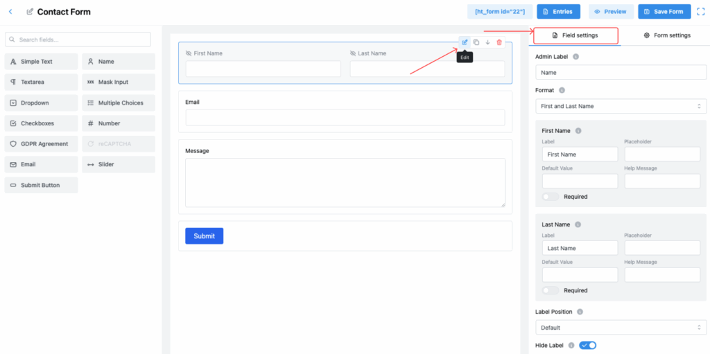Screen dimensions: 710x354
Task: Click the First Name Label input in settings
Action: pos(580,154)
